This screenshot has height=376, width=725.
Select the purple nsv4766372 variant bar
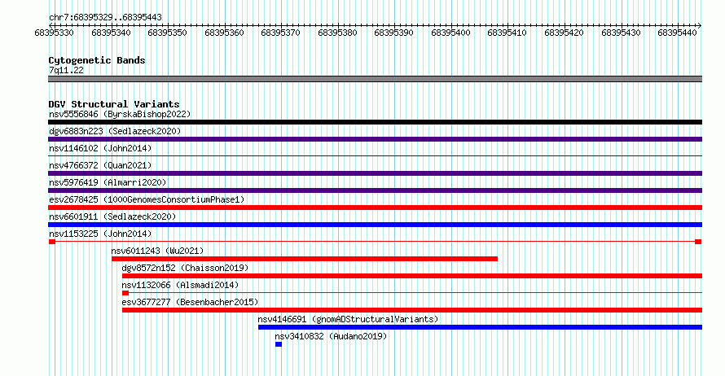(375, 173)
